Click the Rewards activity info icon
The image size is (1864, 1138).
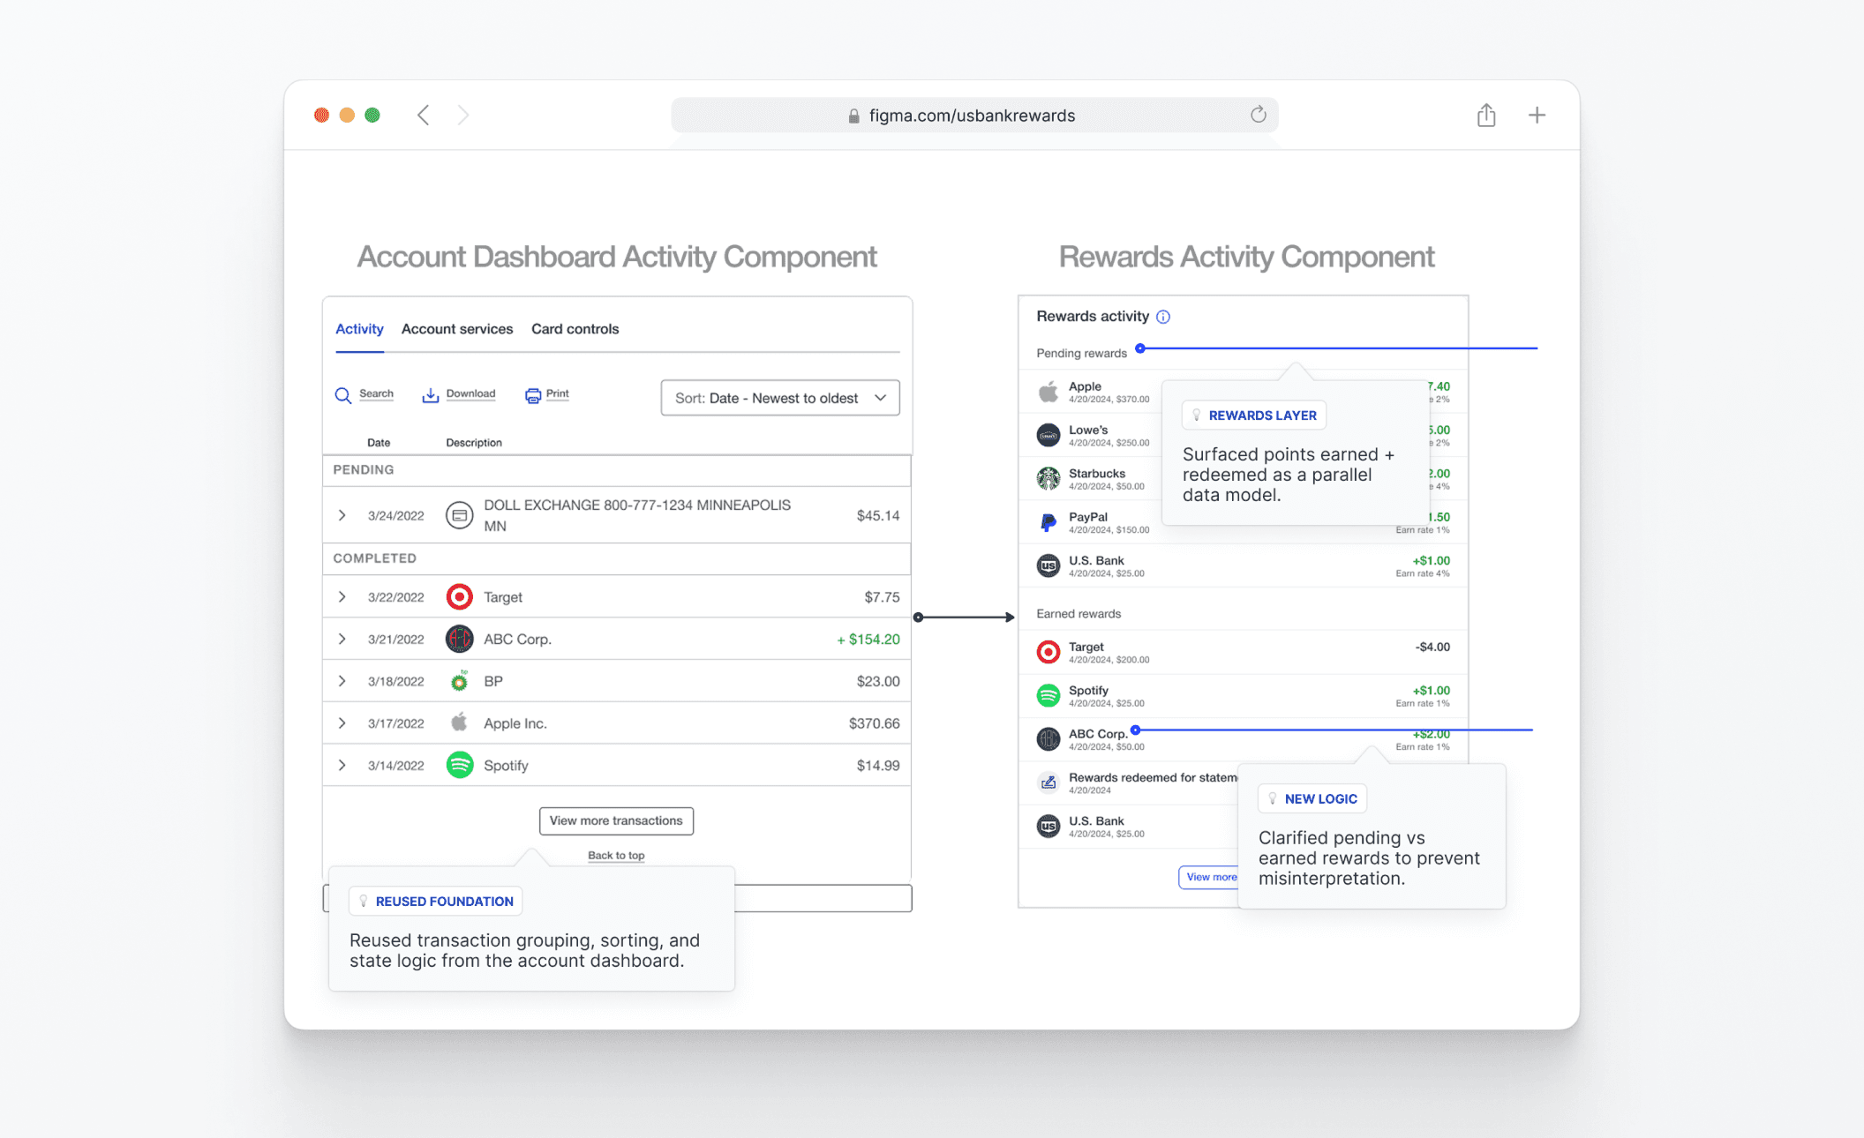pos(1163,317)
